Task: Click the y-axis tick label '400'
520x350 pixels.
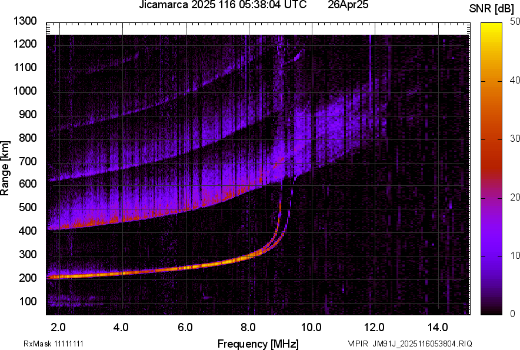Action: [x=28, y=231]
